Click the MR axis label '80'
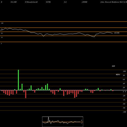Screen dimensions: 127x127 [124, 75]
